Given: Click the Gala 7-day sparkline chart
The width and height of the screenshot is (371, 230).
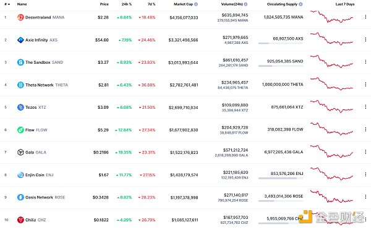Looking at the screenshot, I should pyautogui.click(x=331, y=151).
